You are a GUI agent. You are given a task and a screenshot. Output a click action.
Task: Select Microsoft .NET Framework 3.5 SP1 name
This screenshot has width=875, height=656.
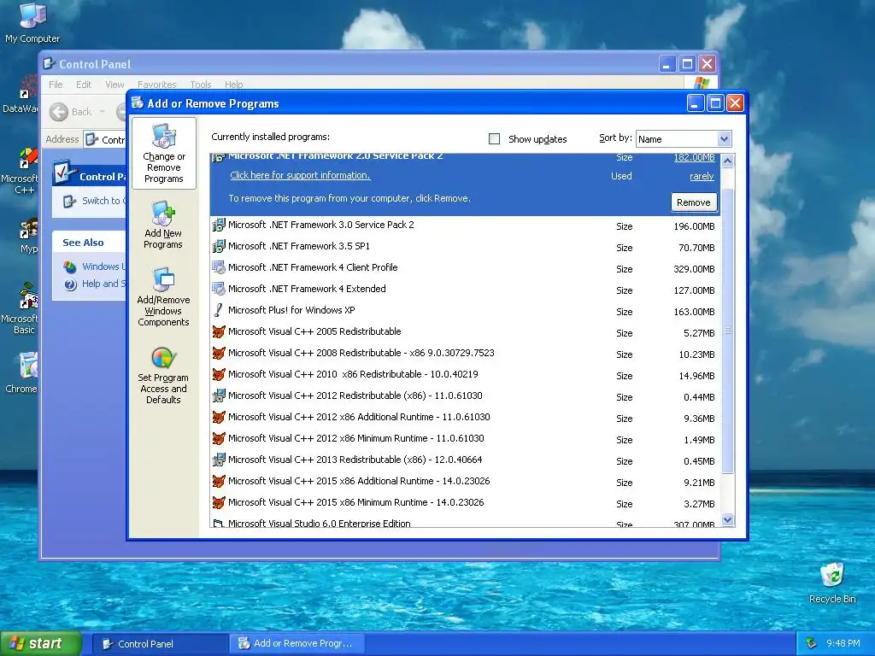click(298, 246)
